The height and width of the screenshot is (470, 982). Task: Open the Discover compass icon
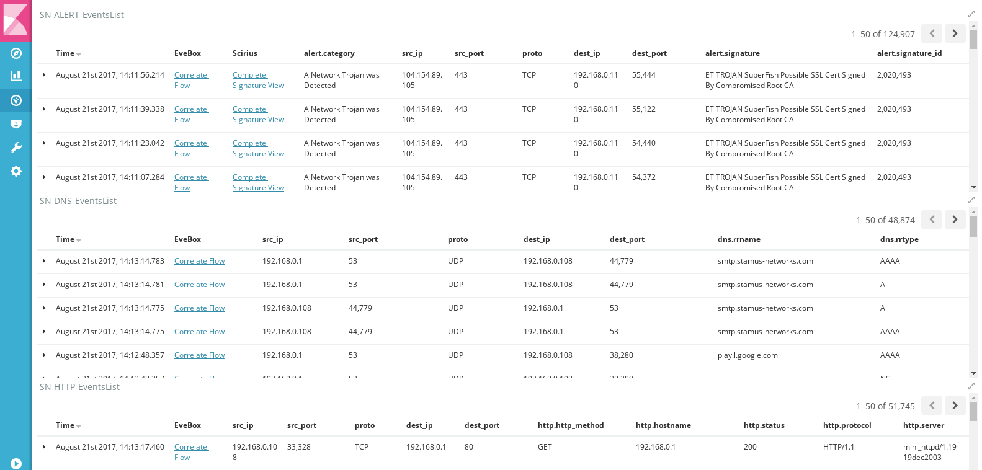tap(16, 53)
